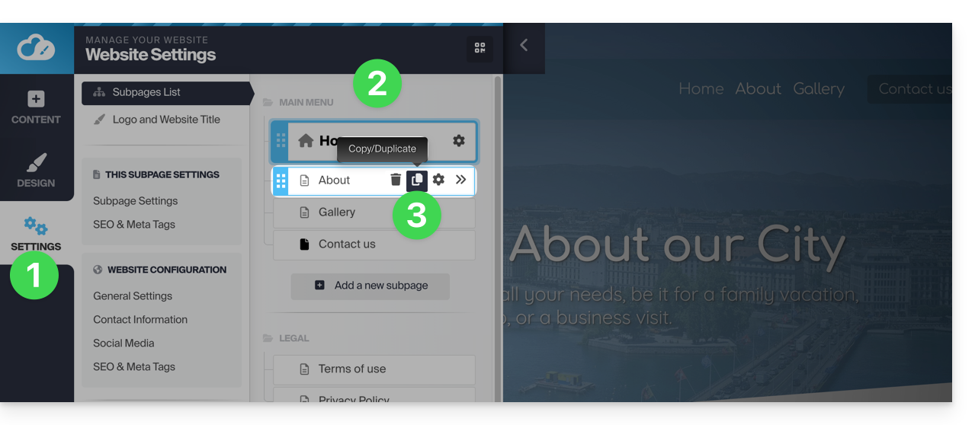
Task: Click the drag handle on Home row
Action: tap(281, 141)
